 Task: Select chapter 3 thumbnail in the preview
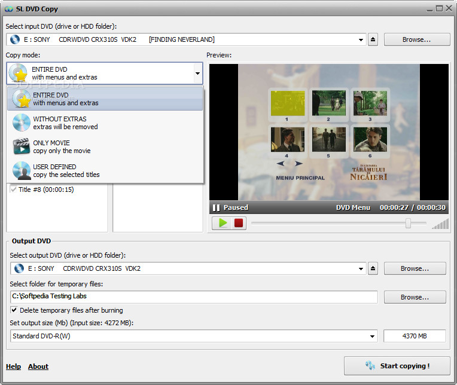(x=370, y=103)
